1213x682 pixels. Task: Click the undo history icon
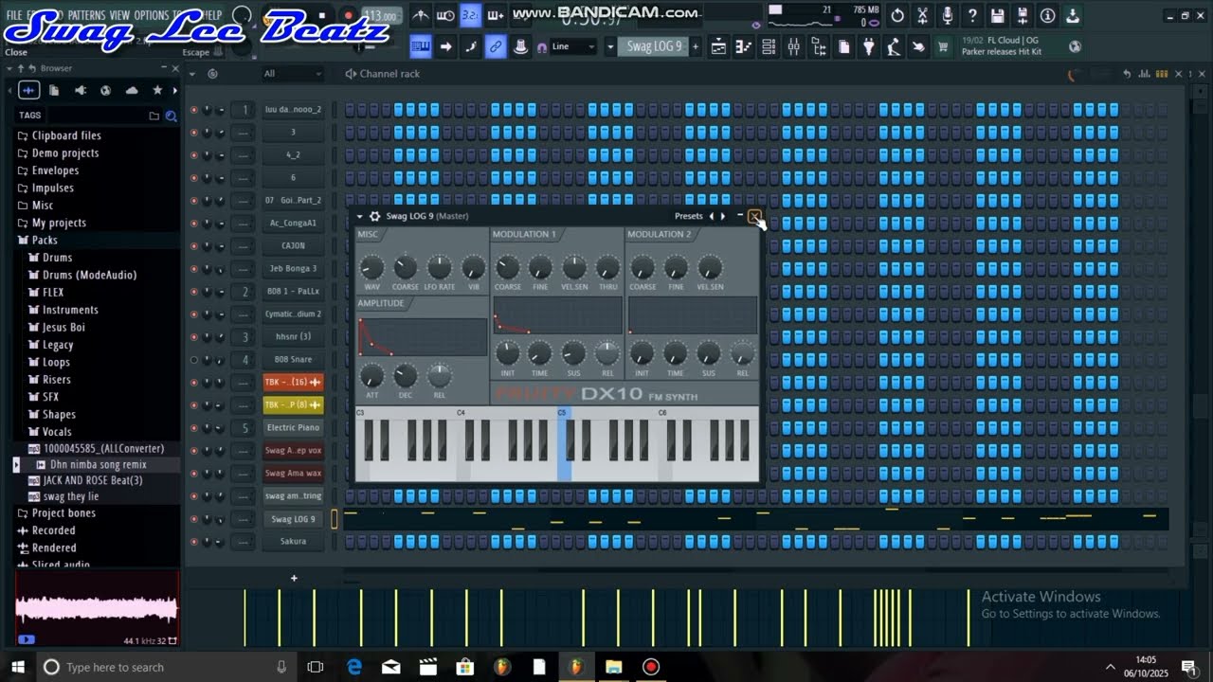(x=897, y=16)
